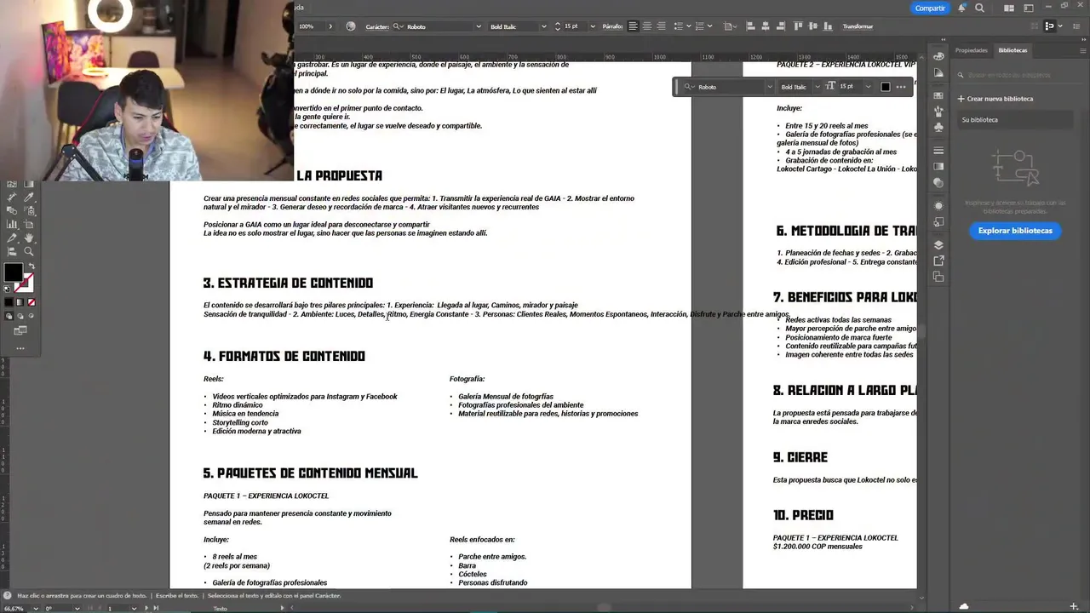The image size is (1090, 613).
Task: Open the Layers panel icon in dock
Action: [x=938, y=244]
